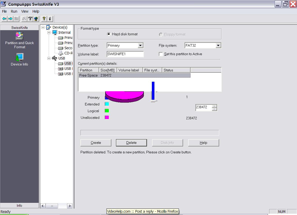Image resolution: width=297 pixels, height=215 pixels.
Task: Click the USB symbol icon in tree
Action: tap(55, 58)
